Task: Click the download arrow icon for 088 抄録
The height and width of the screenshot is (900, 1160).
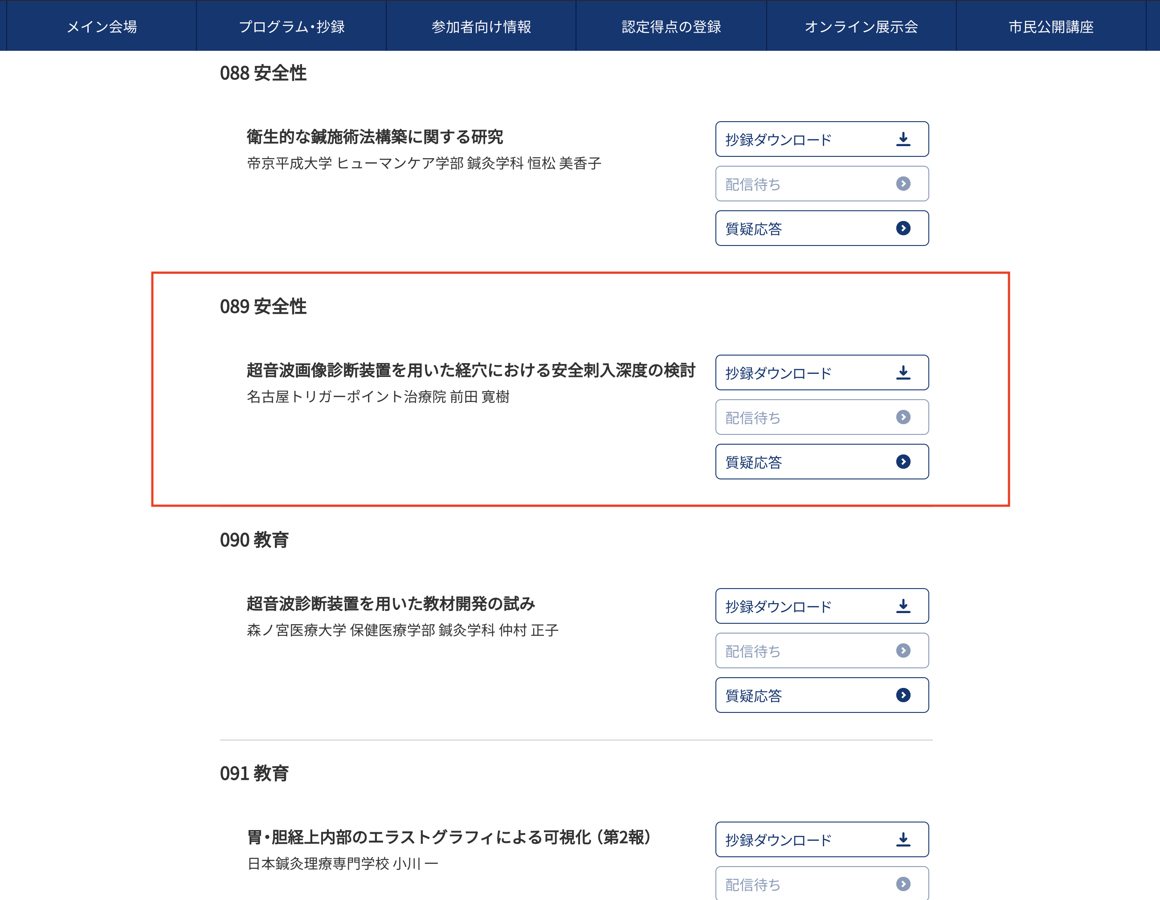Action: click(x=903, y=139)
